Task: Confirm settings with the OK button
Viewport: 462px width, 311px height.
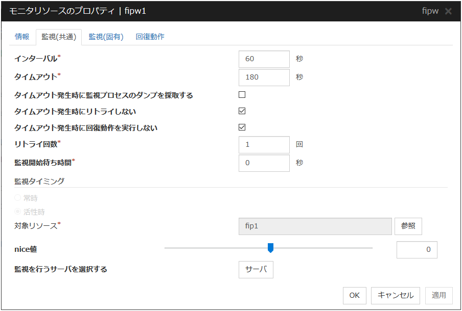Action: (354, 295)
